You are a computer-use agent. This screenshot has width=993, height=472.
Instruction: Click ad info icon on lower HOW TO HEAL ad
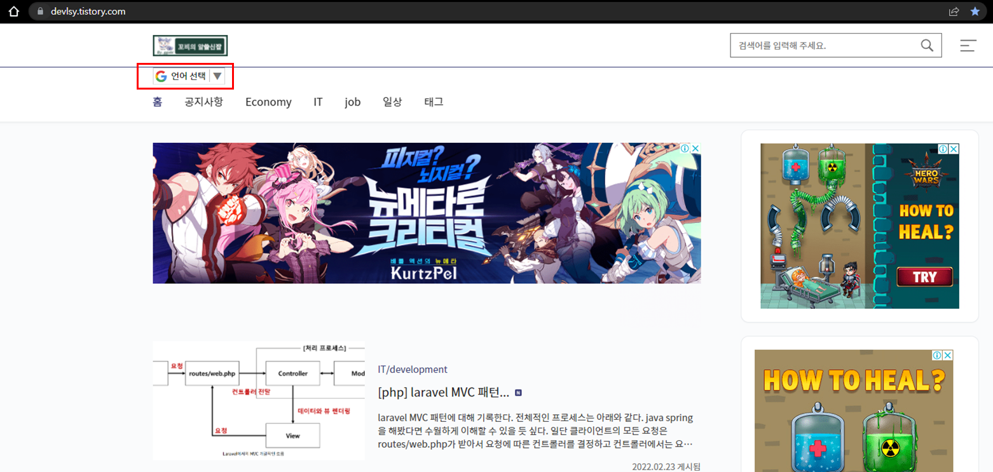[x=937, y=355]
